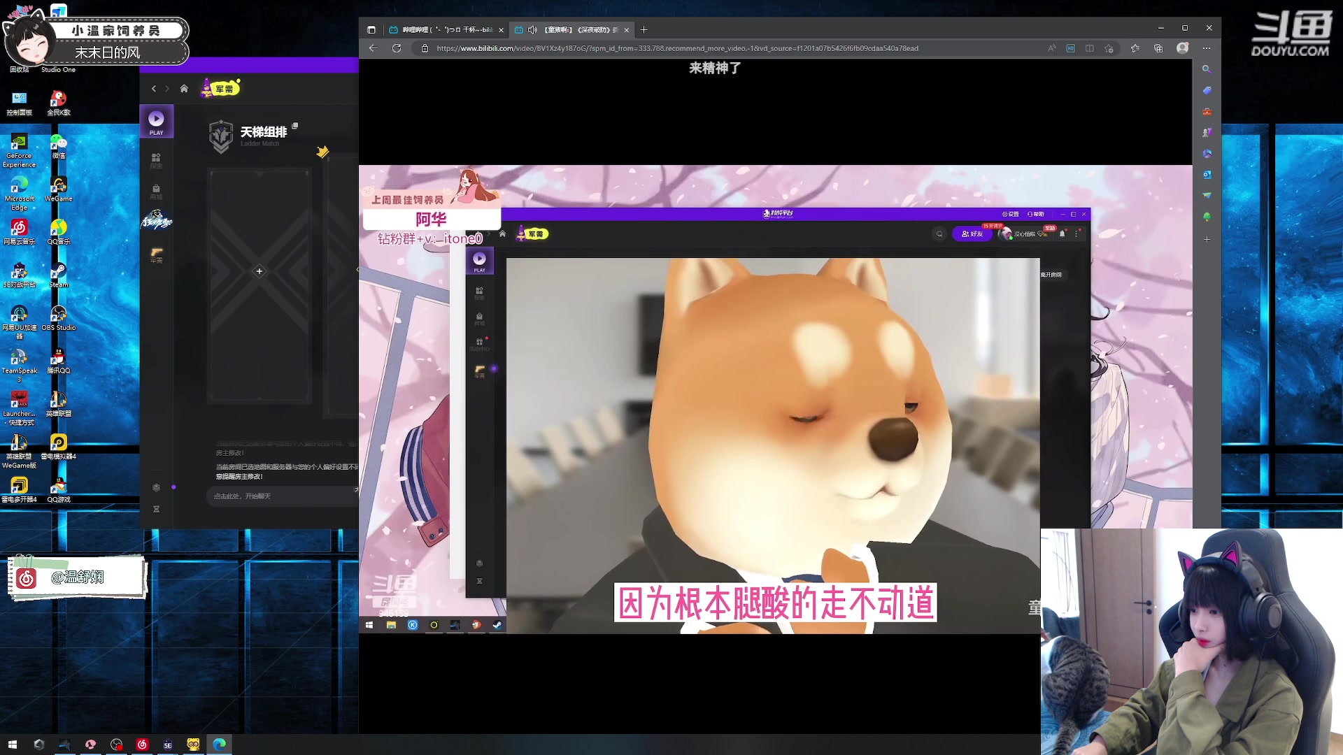
Task: Click the 好友 friends button in video
Action: (x=972, y=234)
